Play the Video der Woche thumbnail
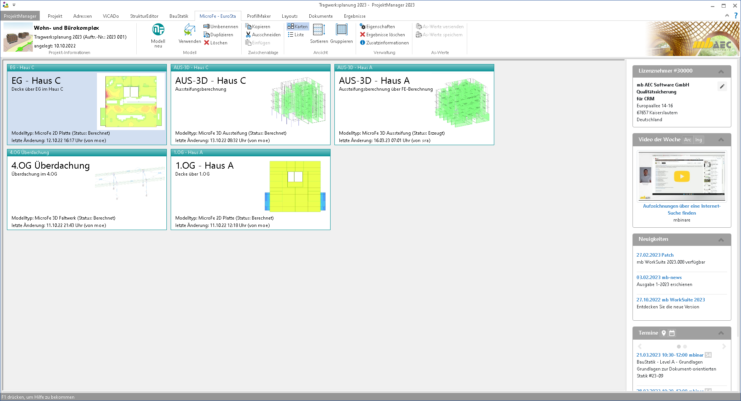The width and height of the screenshot is (741, 401). click(x=682, y=177)
